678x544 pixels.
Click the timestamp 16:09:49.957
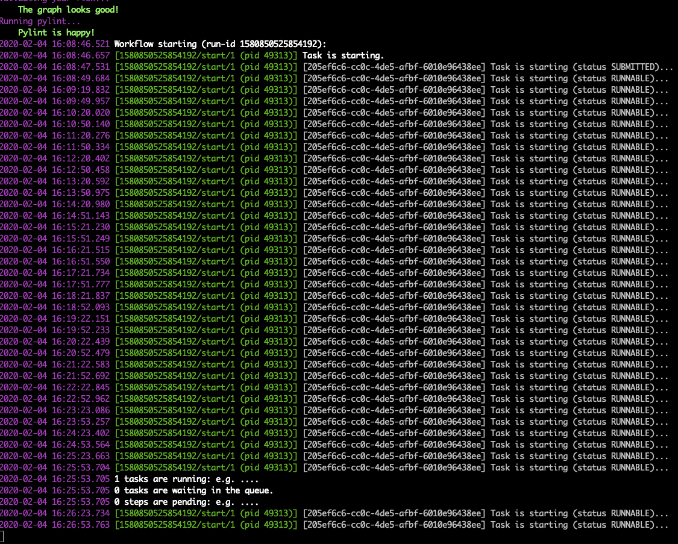click(81, 101)
